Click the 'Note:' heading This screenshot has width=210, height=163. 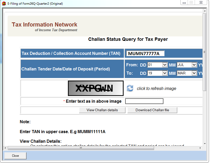[x=25, y=122]
